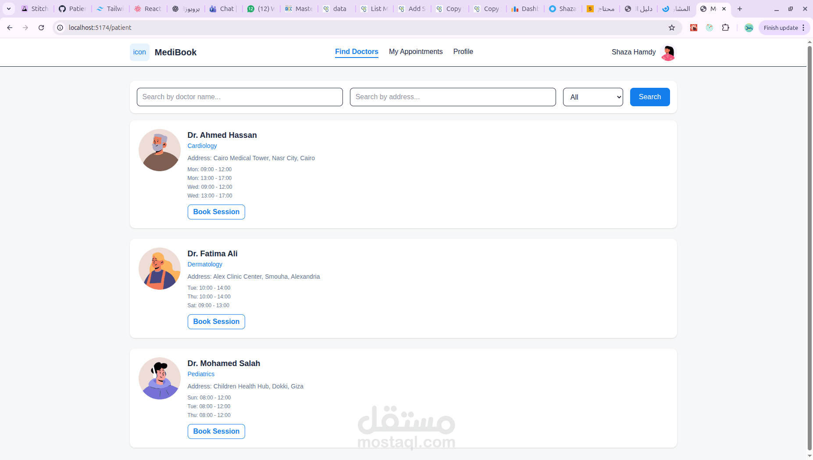The height and width of the screenshot is (460, 813).
Task: Click the Dr. Mohamed Salah name heading
Action: pyautogui.click(x=224, y=363)
